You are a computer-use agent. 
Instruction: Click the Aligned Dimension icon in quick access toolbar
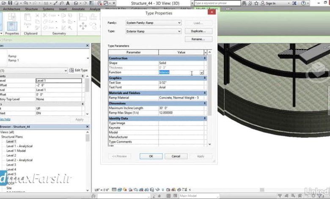(55, 3)
